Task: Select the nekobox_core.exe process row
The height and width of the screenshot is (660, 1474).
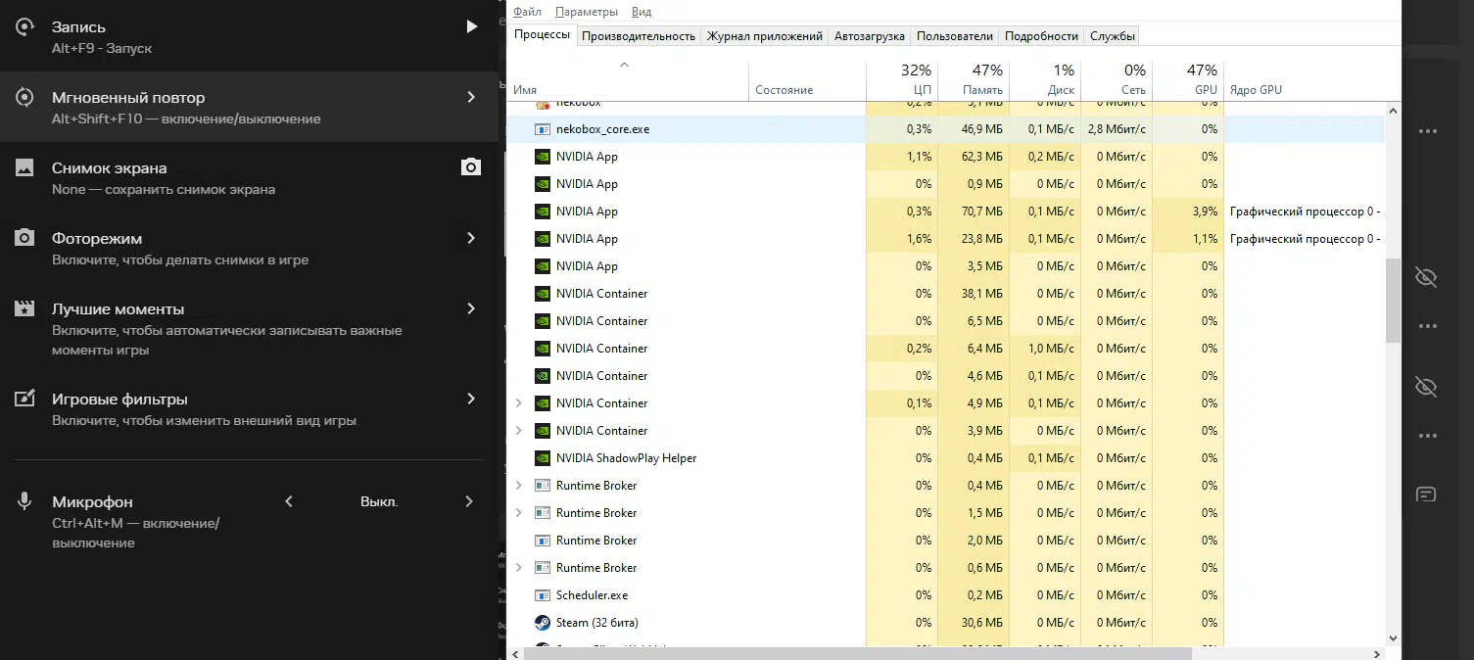Action: point(946,129)
